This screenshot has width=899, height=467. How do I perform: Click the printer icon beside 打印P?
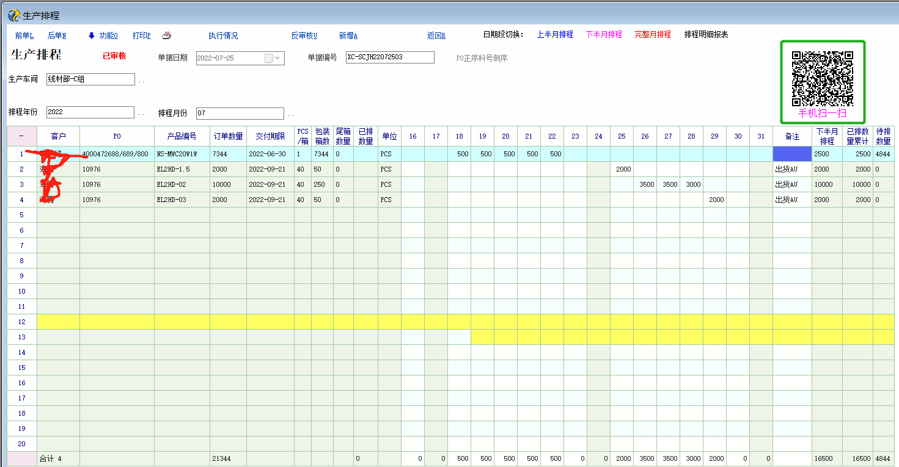[166, 35]
